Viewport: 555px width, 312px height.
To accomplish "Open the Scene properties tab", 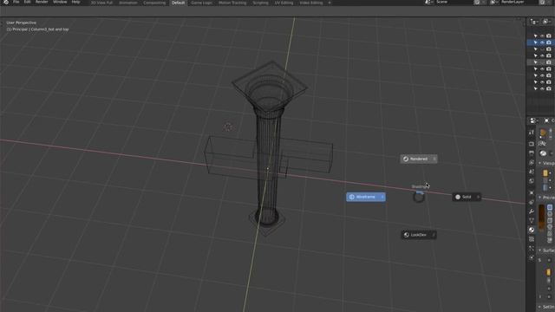I will pyautogui.click(x=532, y=172).
